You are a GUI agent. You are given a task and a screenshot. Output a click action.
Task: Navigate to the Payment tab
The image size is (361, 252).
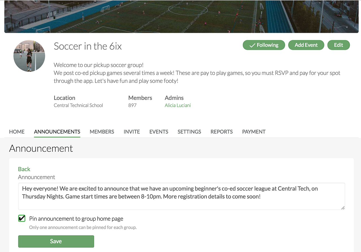point(254,132)
